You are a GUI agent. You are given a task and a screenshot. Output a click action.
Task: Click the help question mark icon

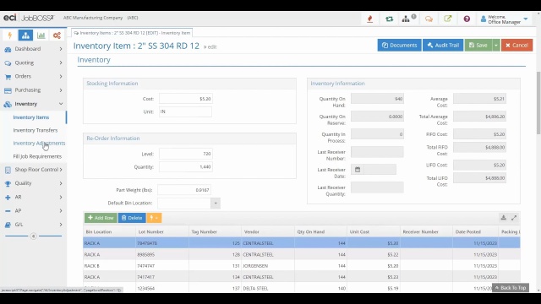click(467, 19)
